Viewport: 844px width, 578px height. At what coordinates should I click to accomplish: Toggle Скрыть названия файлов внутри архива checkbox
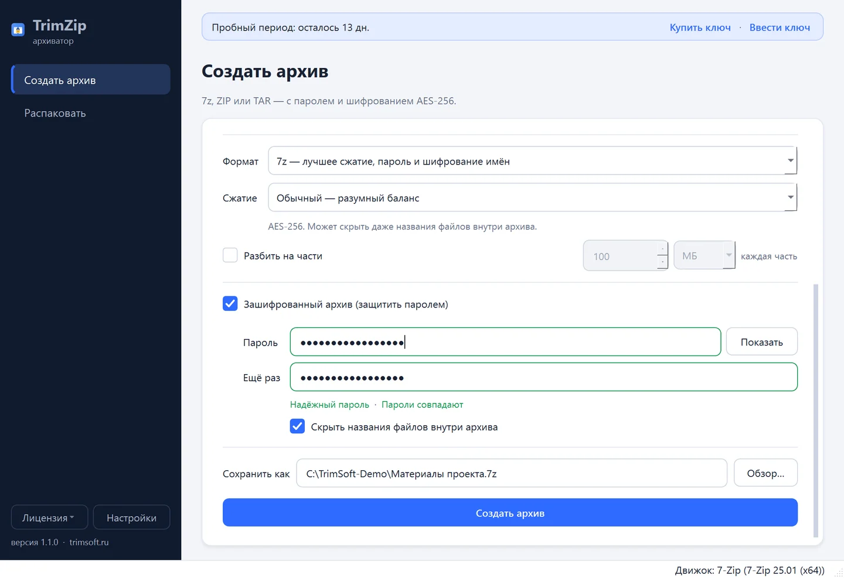[x=298, y=426]
